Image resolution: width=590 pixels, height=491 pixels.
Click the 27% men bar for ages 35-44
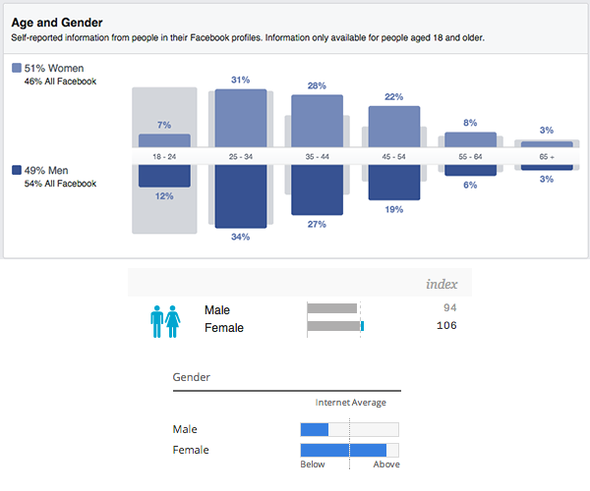click(318, 189)
